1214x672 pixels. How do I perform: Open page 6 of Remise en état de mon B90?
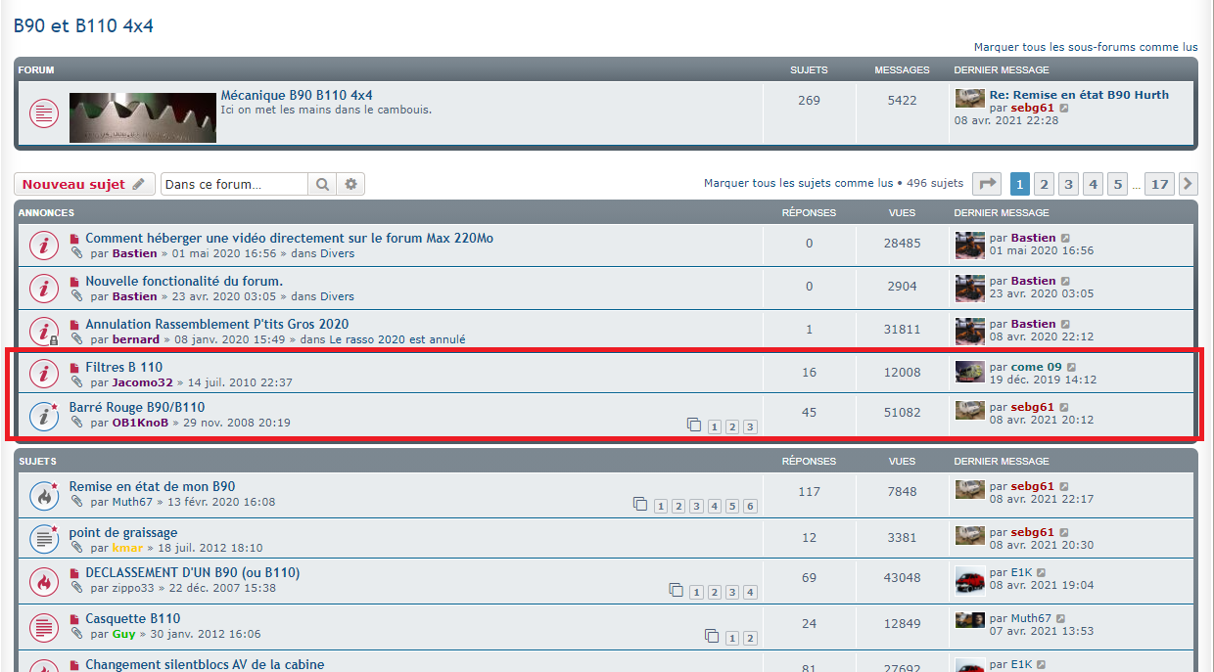(750, 506)
